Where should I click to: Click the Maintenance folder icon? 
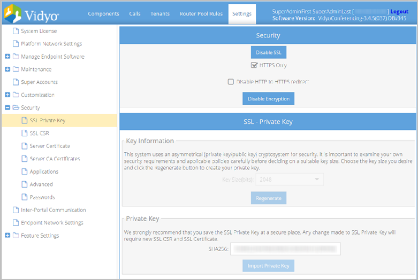pyautogui.click(x=16, y=69)
